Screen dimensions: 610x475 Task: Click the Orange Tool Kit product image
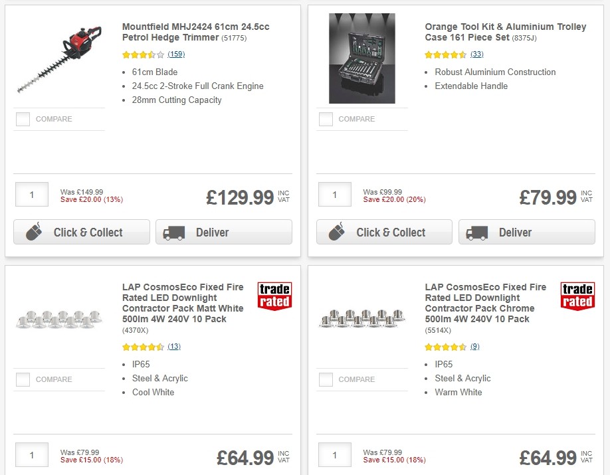pyautogui.click(x=361, y=58)
